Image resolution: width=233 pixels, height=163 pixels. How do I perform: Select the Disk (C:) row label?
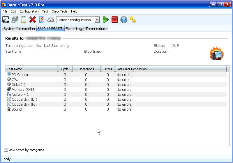pyautogui.click(x=18, y=85)
